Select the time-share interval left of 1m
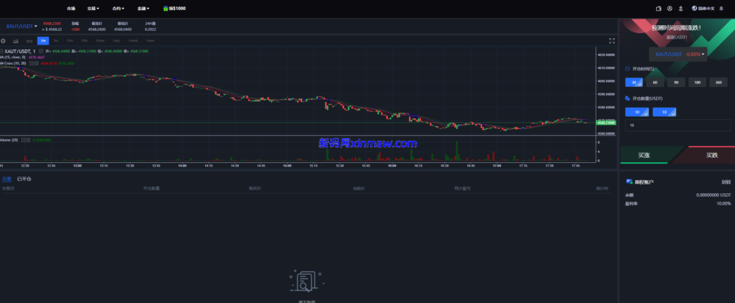The height and width of the screenshot is (303, 735). (x=29, y=41)
